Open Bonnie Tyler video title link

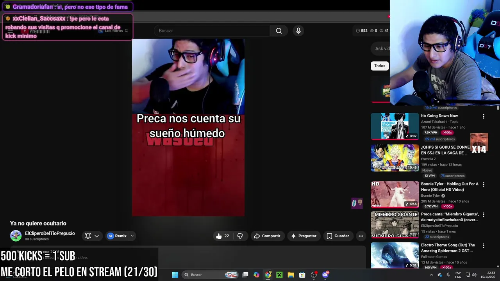coord(450,187)
